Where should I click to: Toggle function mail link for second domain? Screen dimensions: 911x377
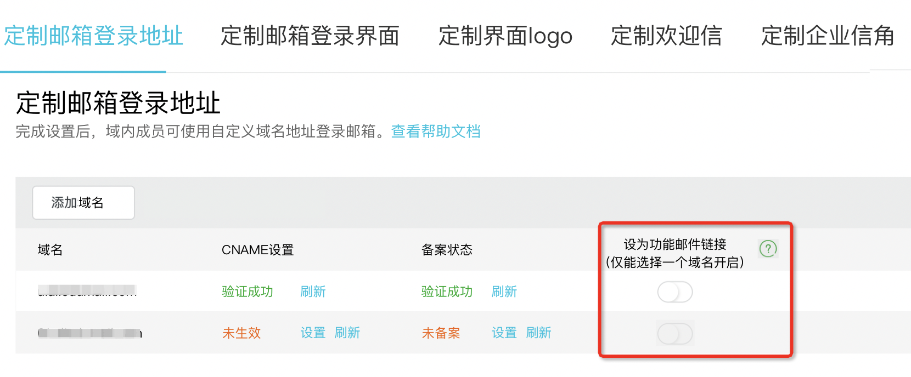click(x=674, y=334)
